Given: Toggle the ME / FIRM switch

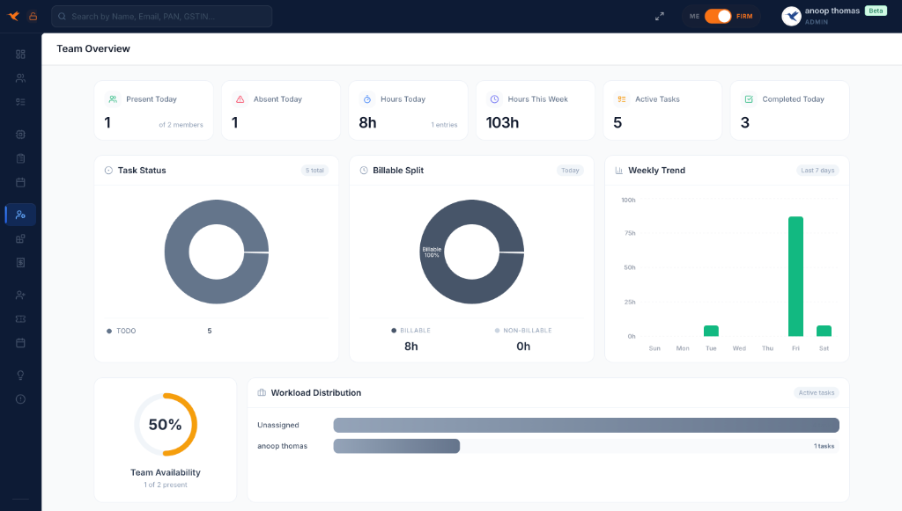Looking at the screenshot, I should [x=718, y=16].
